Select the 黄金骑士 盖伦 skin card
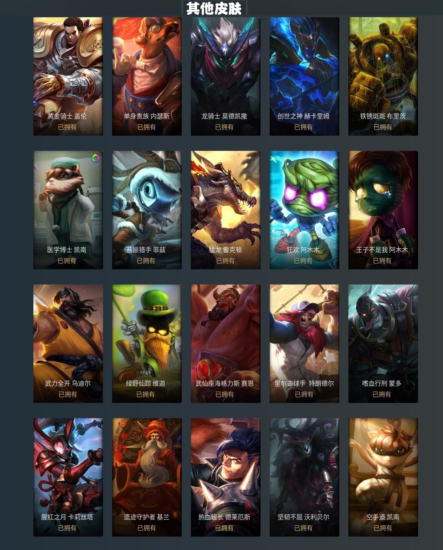The height and width of the screenshot is (550, 443). pyautogui.click(x=68, y=76)
